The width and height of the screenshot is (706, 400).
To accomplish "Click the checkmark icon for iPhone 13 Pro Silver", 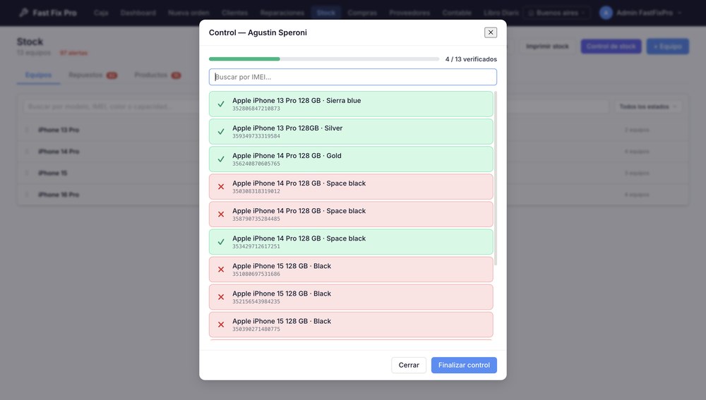I will [220, 131].
